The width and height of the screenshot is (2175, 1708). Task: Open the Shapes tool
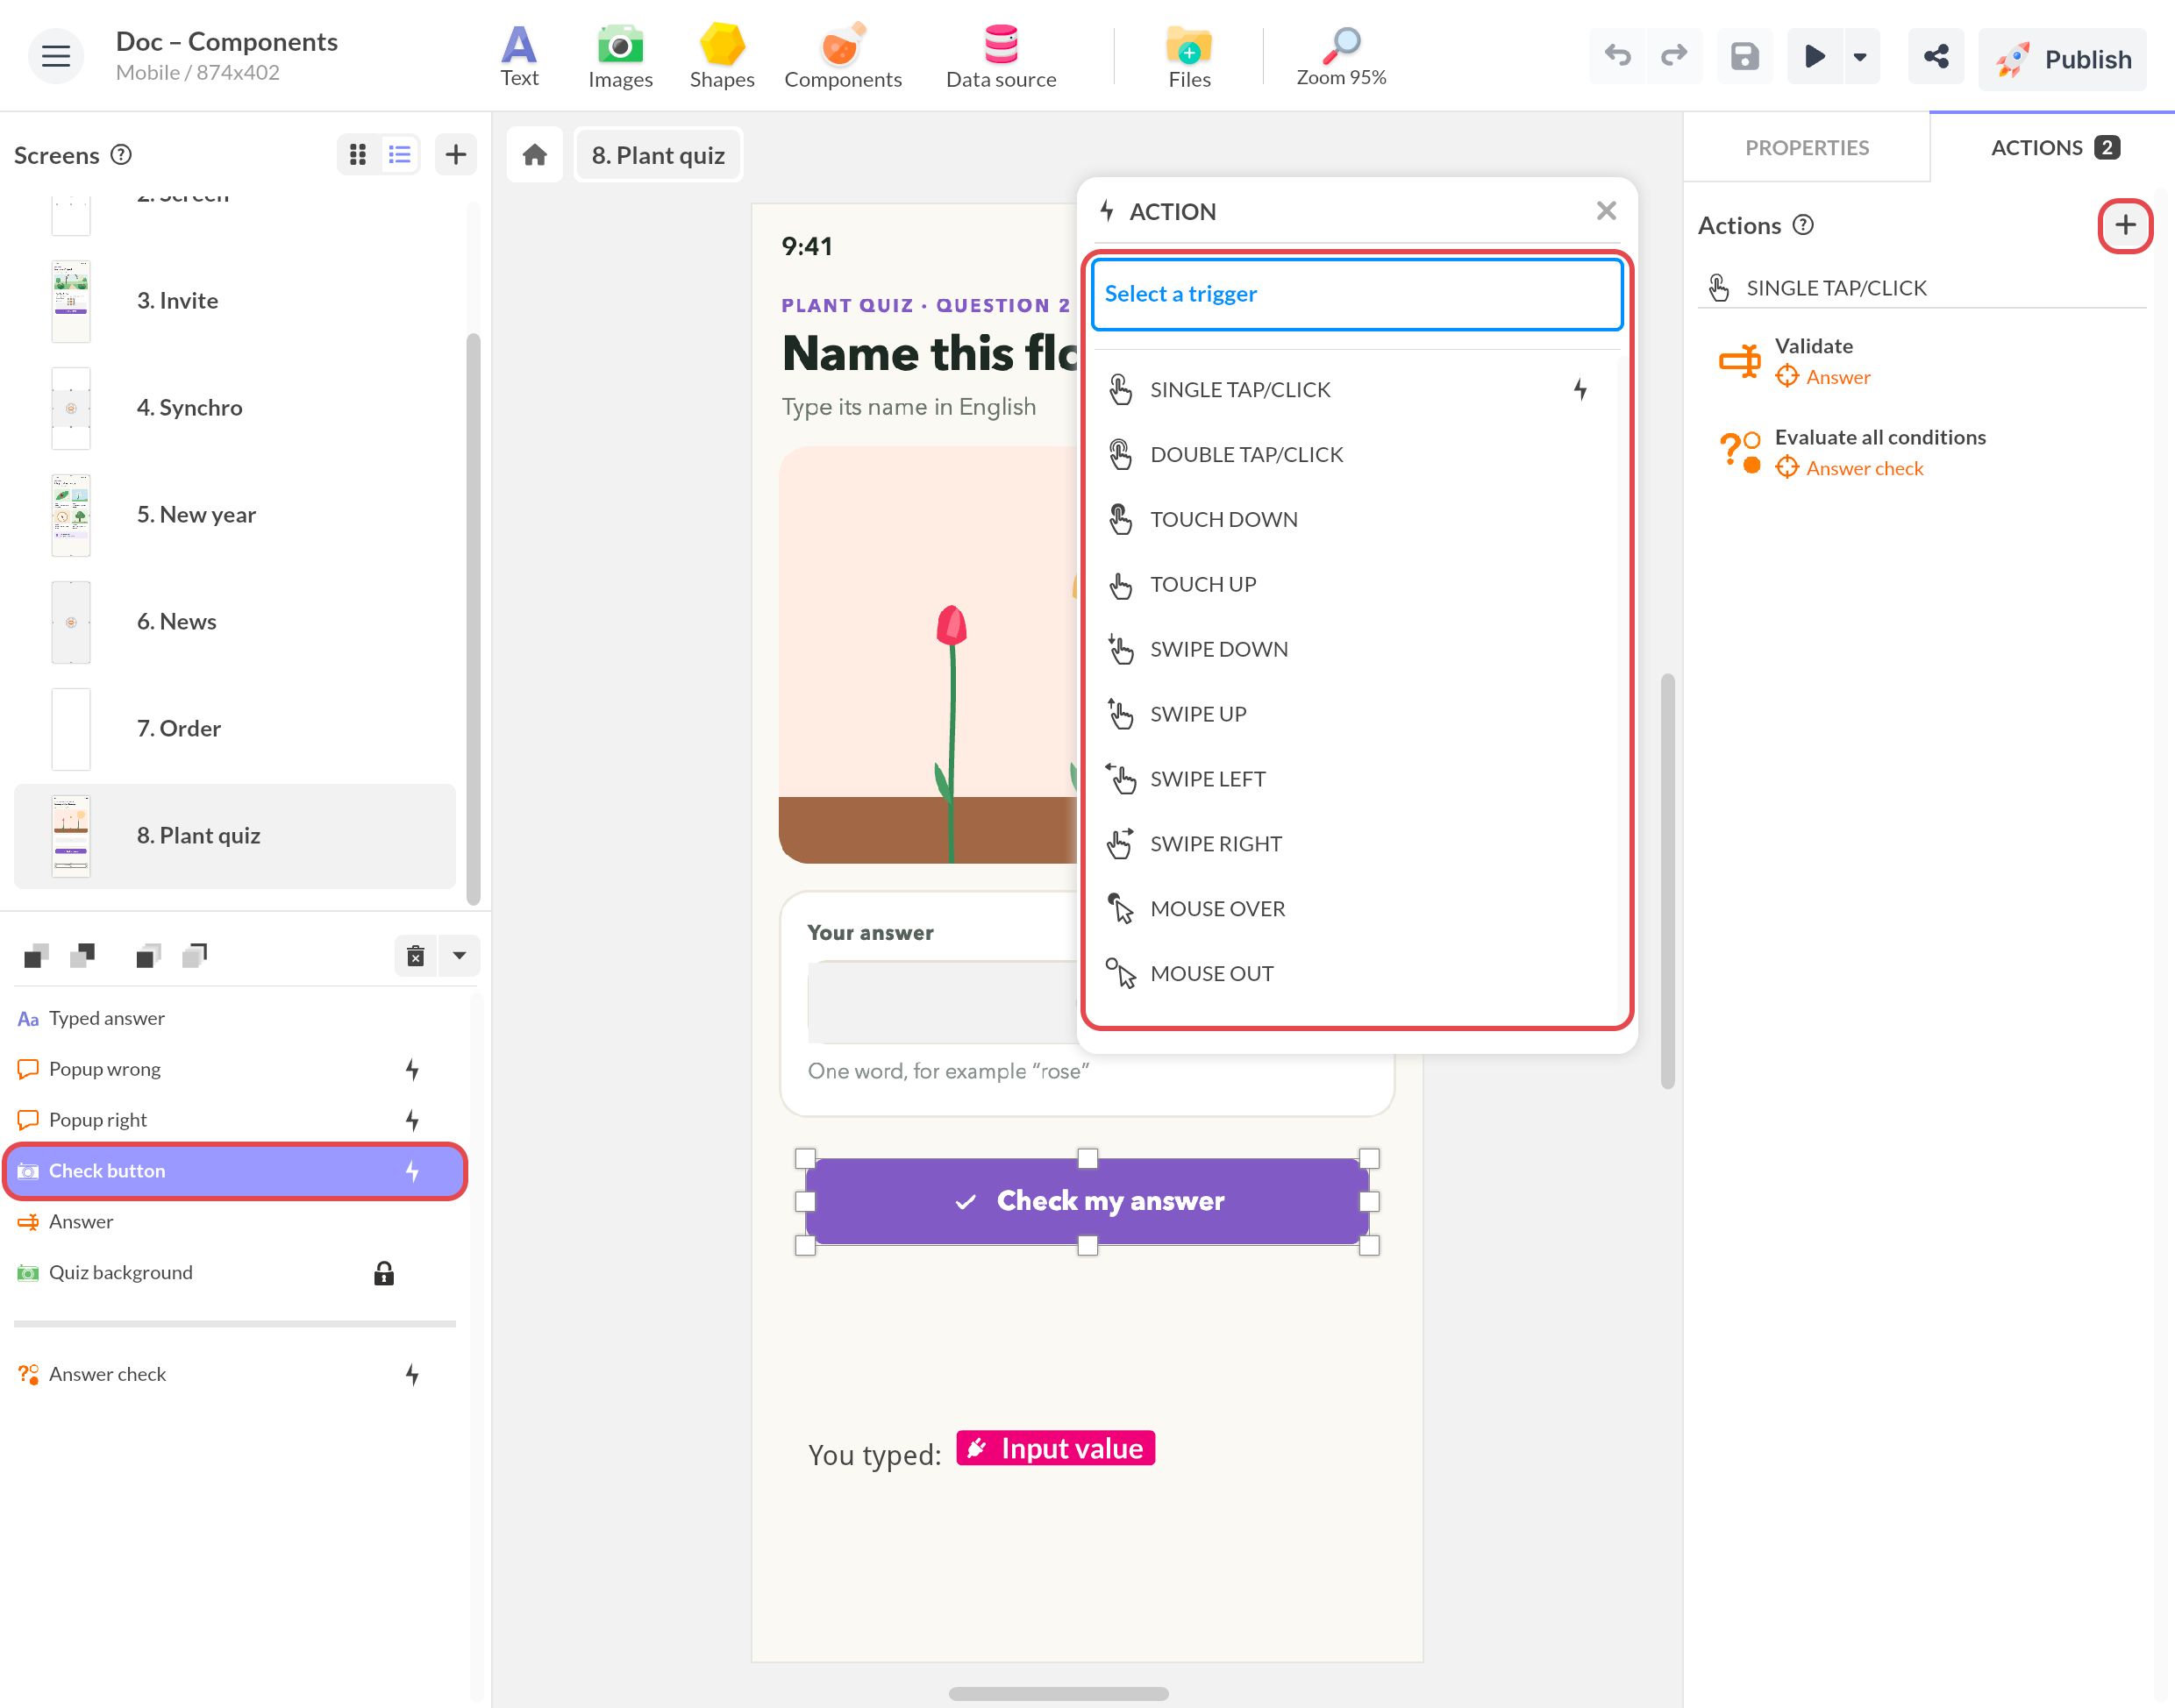tap(721, 57)
